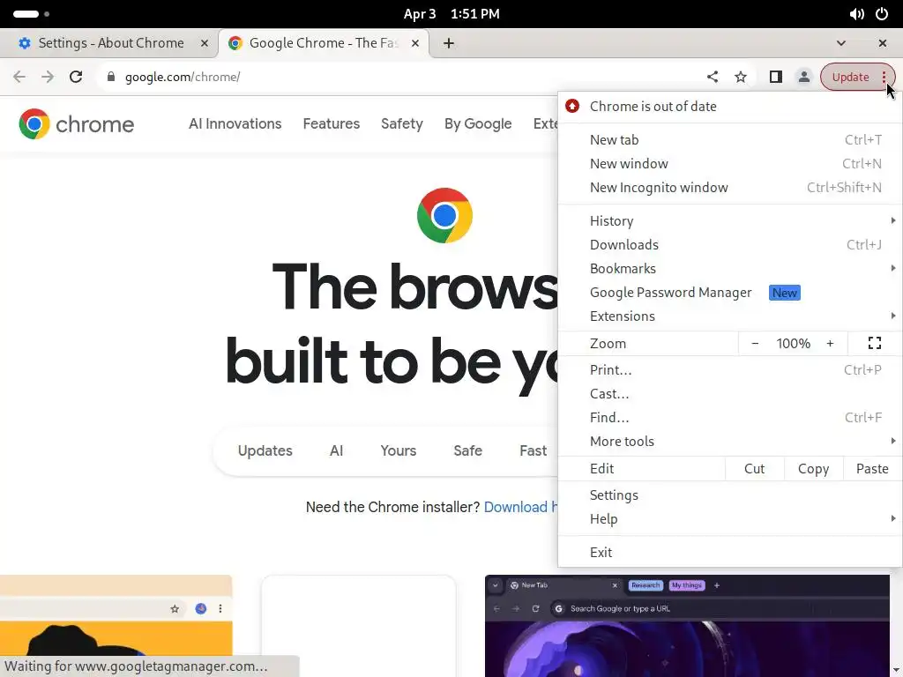Expand the Help submenu
This screenshot has height=677, width=903.
pos(729,519)
